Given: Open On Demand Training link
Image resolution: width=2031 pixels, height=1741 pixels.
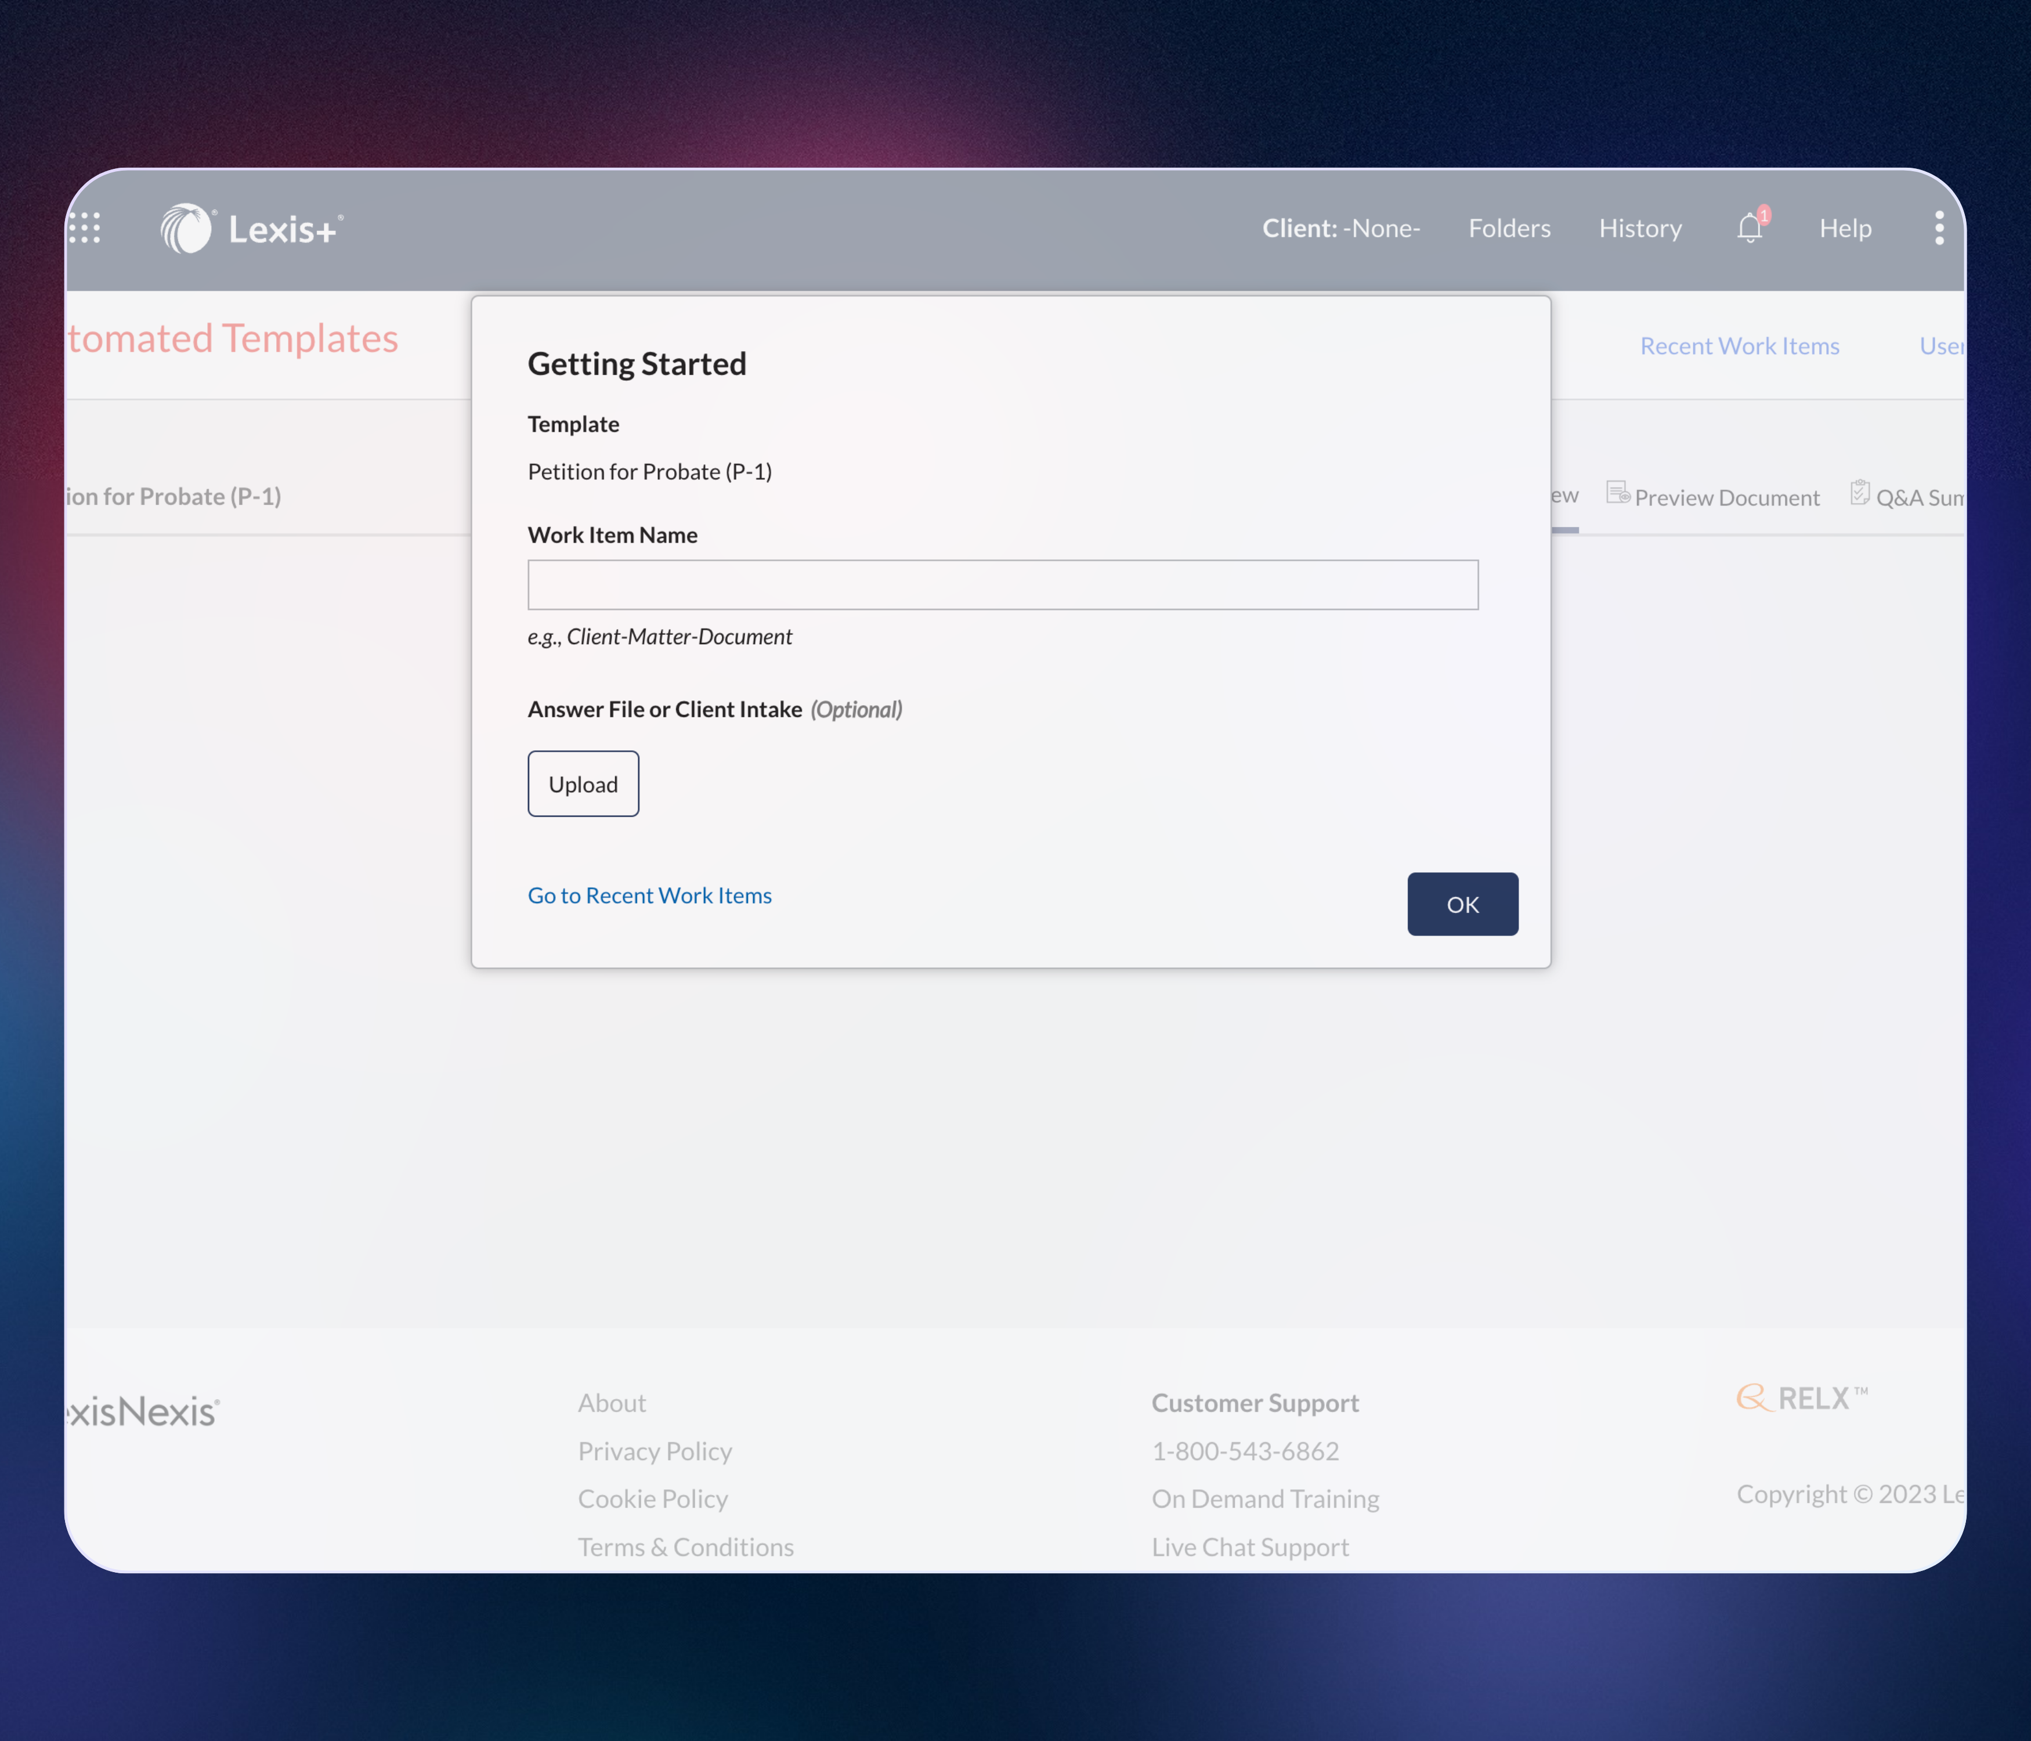Looking at the screenshot, I should [1266, 1499].
